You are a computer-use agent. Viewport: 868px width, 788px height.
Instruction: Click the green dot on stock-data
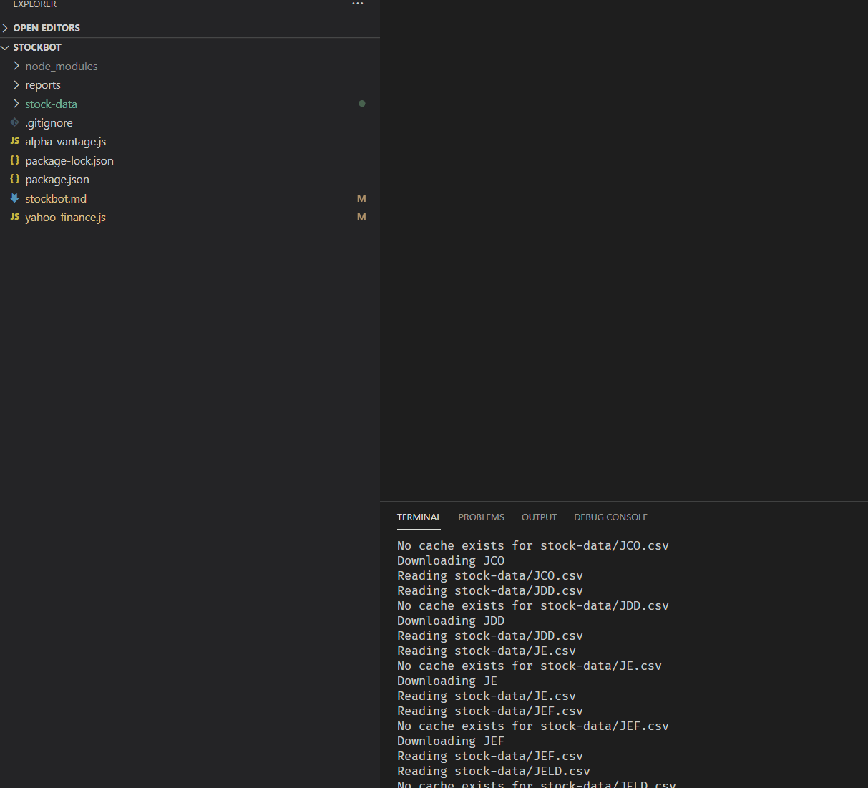click(x=362, y=104)
